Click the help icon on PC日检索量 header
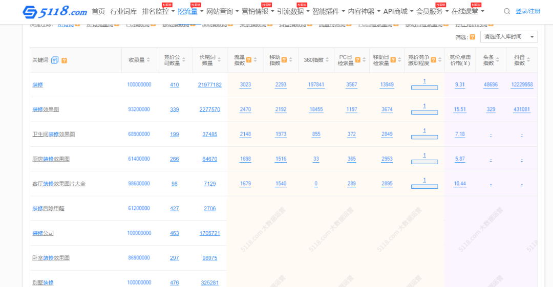Image resolution: width=553 pixels, height=287 pixels. [x=357, y=60]
